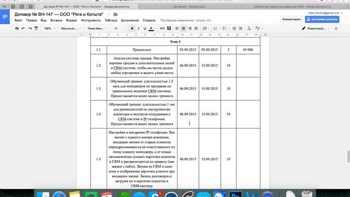Increase the indent
This screenshot has width=350, height=197.
(x=241, y=28)
